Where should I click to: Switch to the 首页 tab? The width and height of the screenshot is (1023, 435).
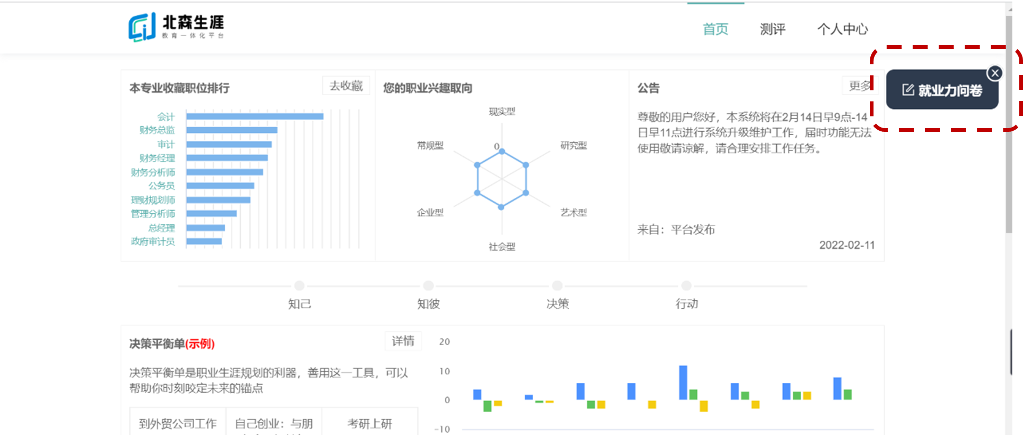point(715,29)
